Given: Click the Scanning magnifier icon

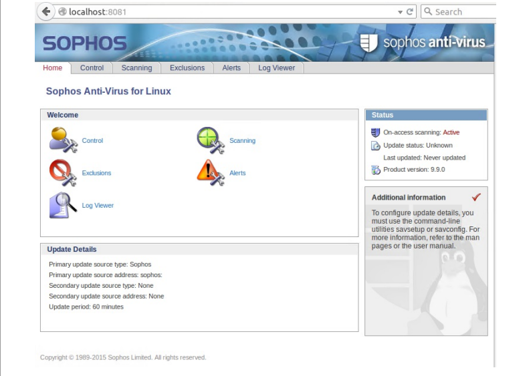Looking at the screenshot, I should 211,140.
